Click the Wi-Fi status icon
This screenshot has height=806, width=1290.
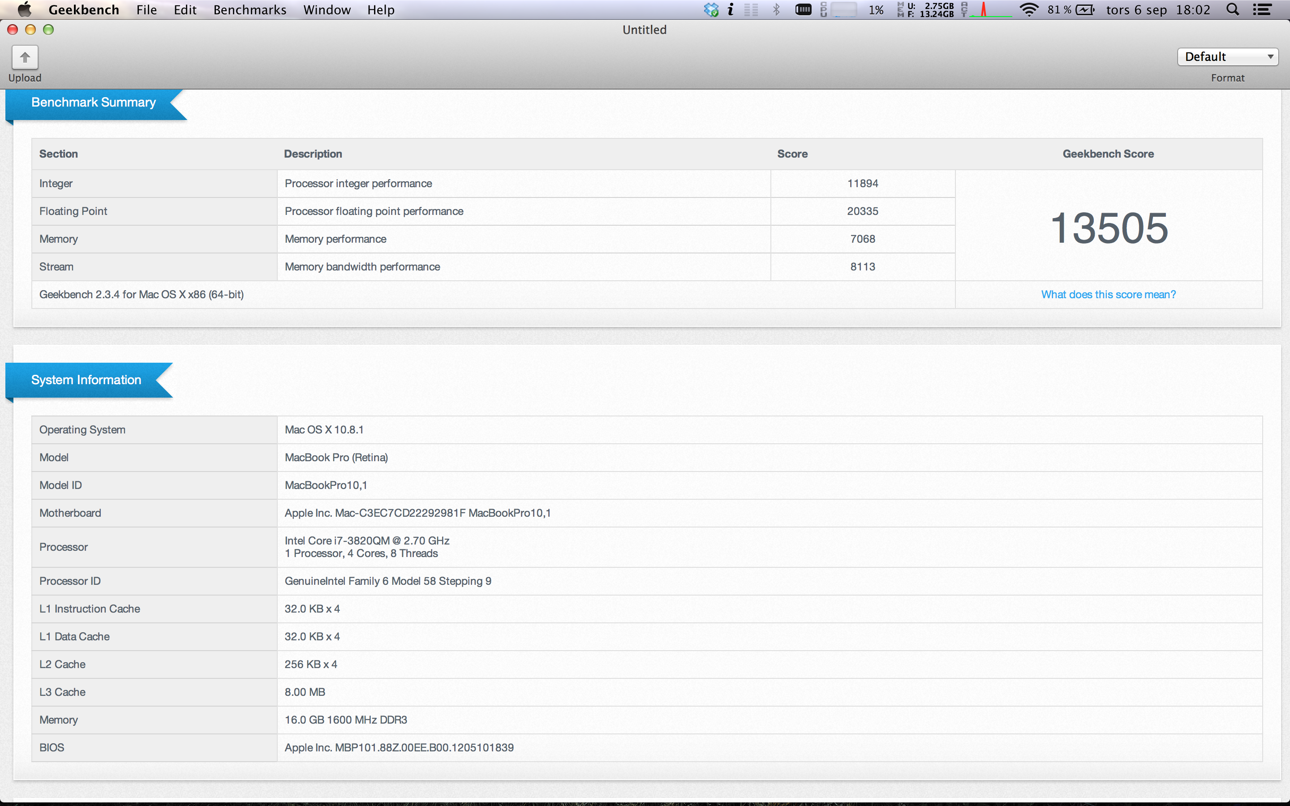pyautogui.click(x=1029, y=9)
